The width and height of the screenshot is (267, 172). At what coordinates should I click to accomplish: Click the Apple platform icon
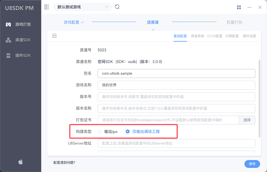tap(21, 162)
